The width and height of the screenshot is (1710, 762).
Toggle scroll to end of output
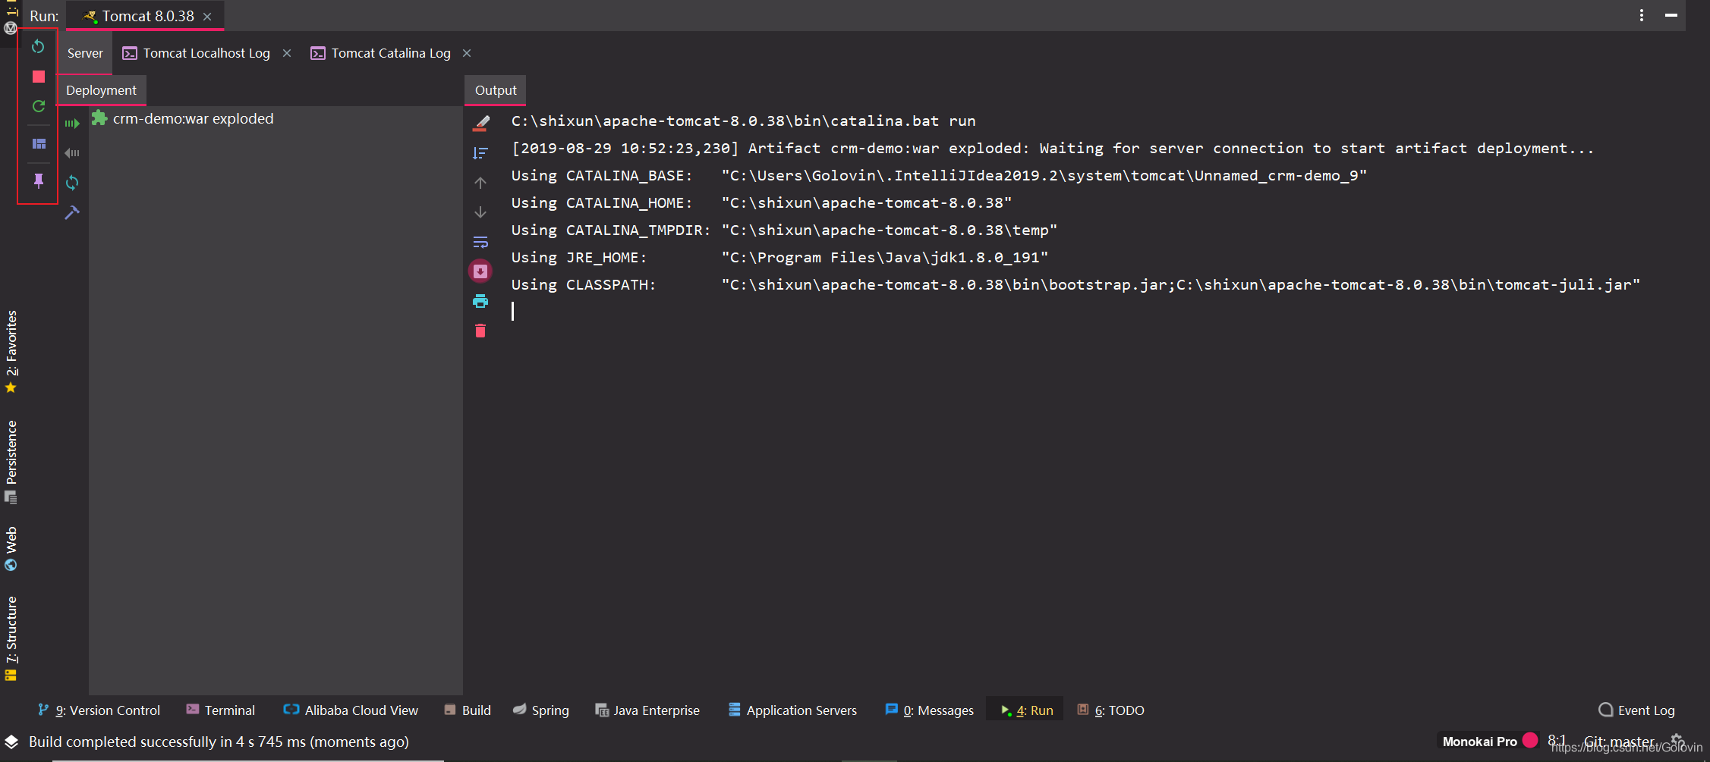(x=480, y=271)
